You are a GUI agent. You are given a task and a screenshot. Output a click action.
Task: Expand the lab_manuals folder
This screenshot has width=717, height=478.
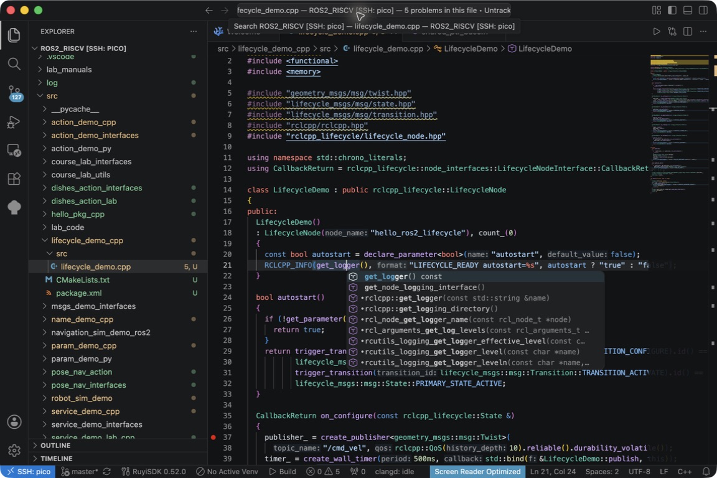click(117, 70)
